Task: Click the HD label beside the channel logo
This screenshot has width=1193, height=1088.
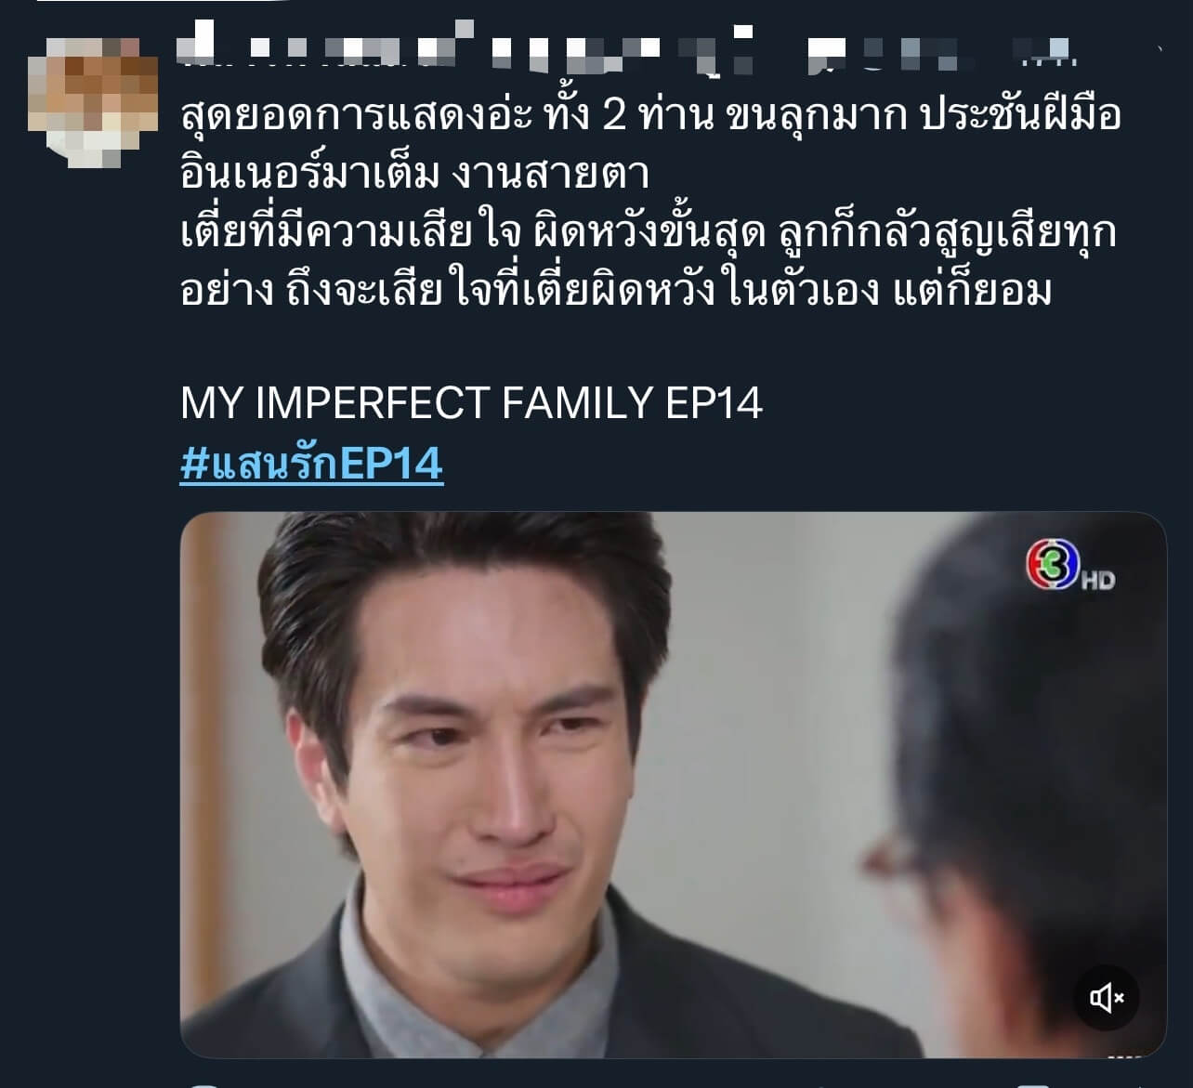Action: (1097, 580)
